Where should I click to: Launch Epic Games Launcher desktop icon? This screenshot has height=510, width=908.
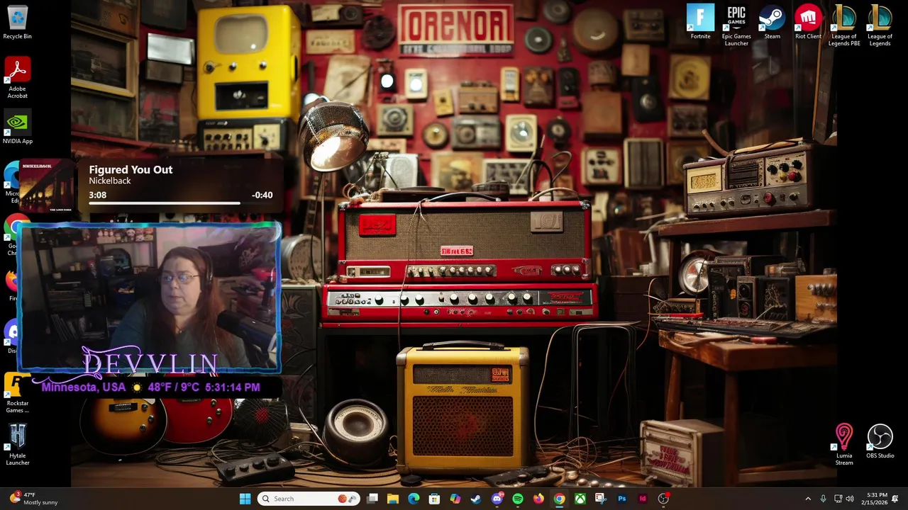coord(736,25)
